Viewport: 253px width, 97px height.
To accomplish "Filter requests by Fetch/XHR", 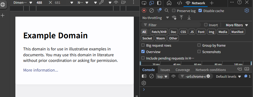I will pos(159,32).
